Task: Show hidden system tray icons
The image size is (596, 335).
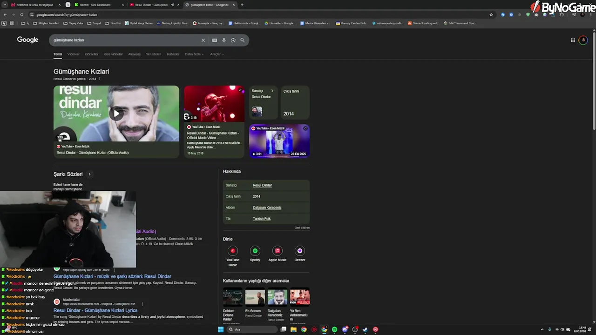Action: [x=542, y=329]
